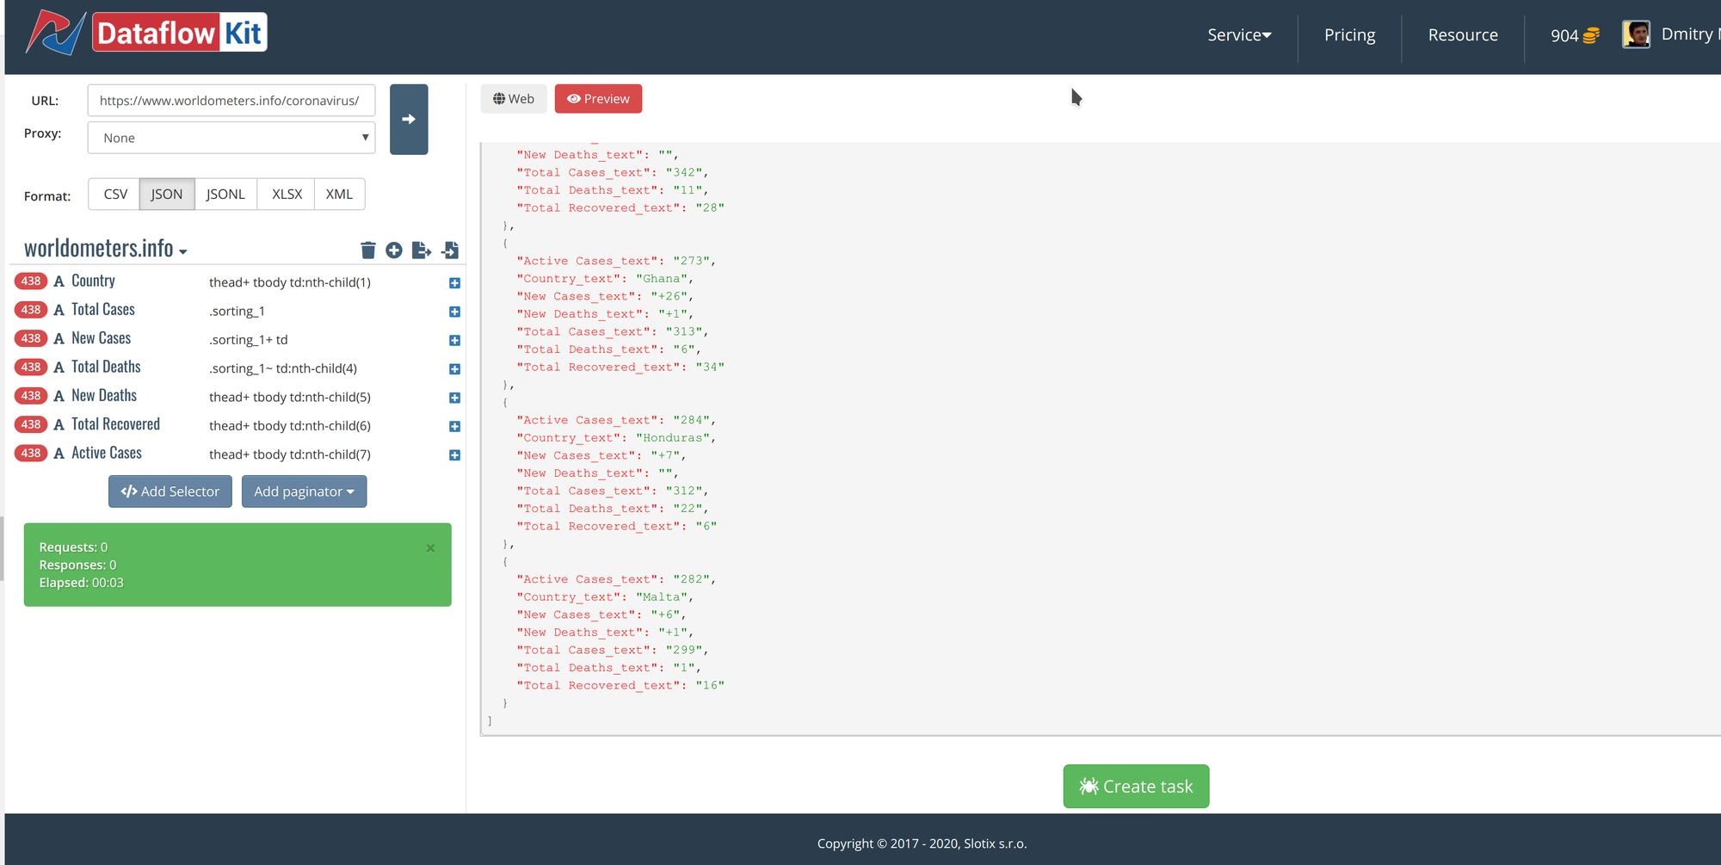Click the copyright Slotix s.r.o. text
Screen dimensions: 1721x865
pyautogui.click(x=922, y=843)
